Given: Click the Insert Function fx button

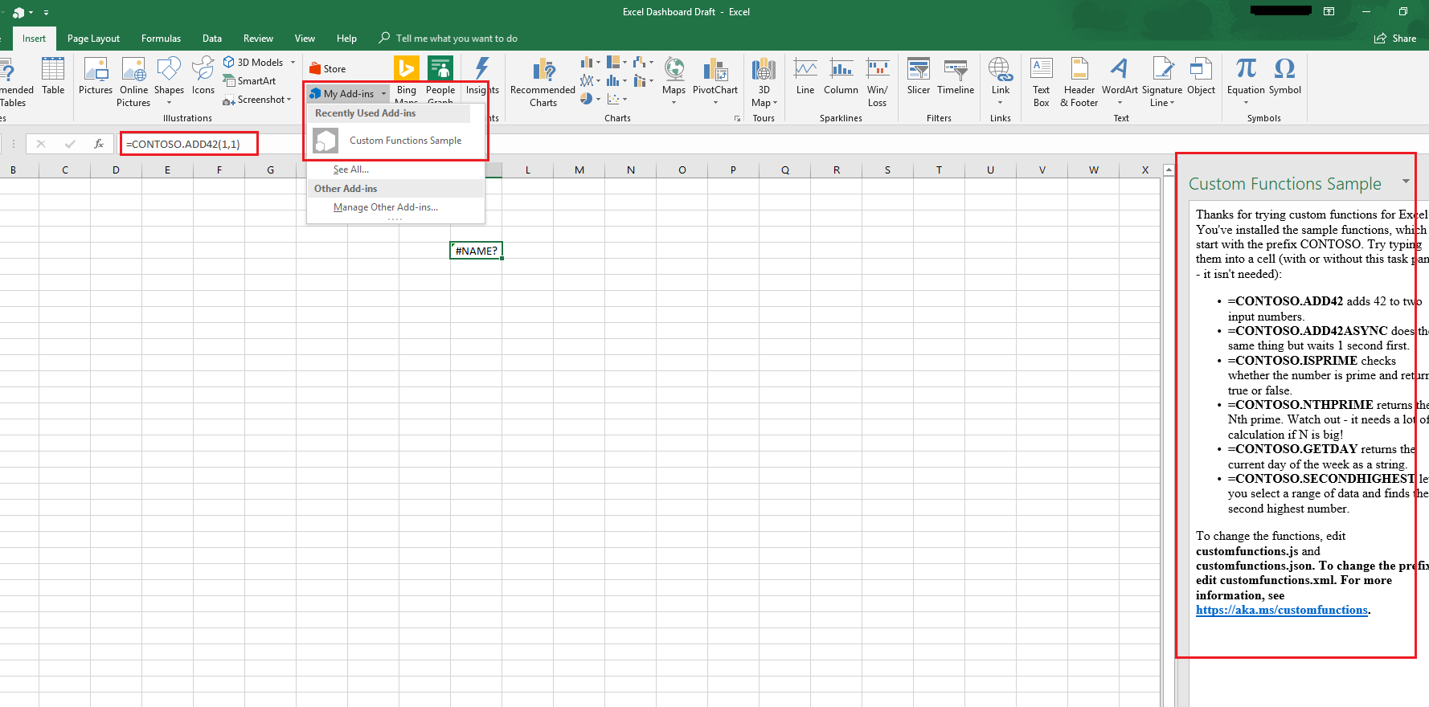Looking at the screenshot, I should [99, 144].
